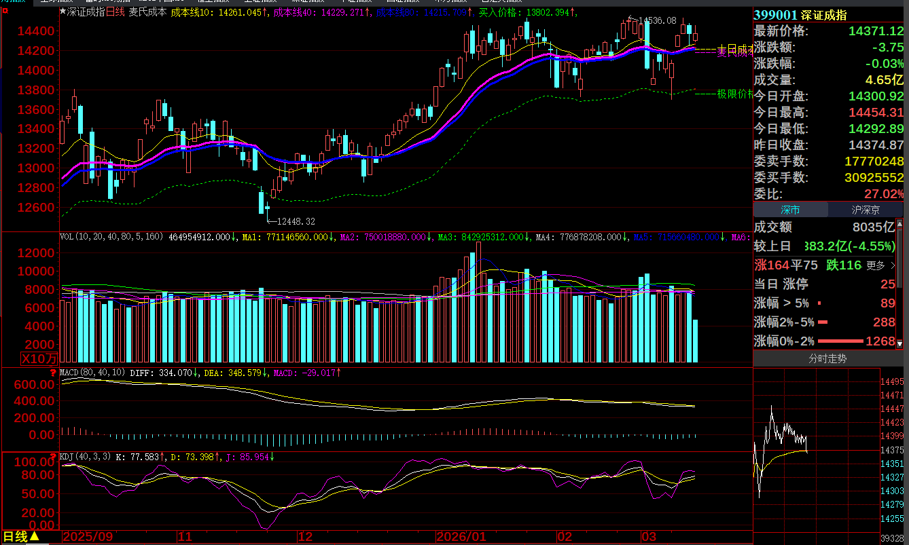This screenshot has width=909, height=545.
Task: Click the star icon before 深证成指 title
Action: click(x=63, y=12)
